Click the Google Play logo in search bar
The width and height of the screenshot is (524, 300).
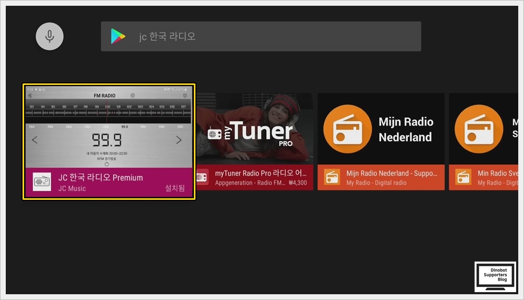pyautogui.click(x=118, y=37)
